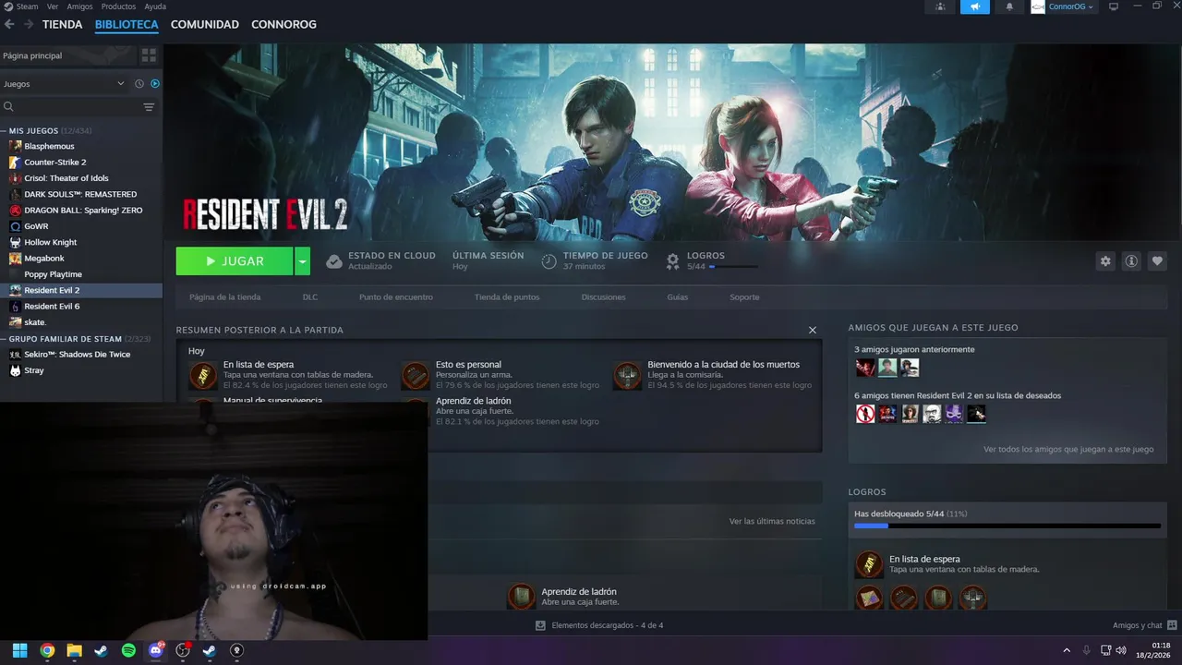This screenshot has height=665, width=1182.
Task: Add to favorites heart icon
Action: point(1157,261)
